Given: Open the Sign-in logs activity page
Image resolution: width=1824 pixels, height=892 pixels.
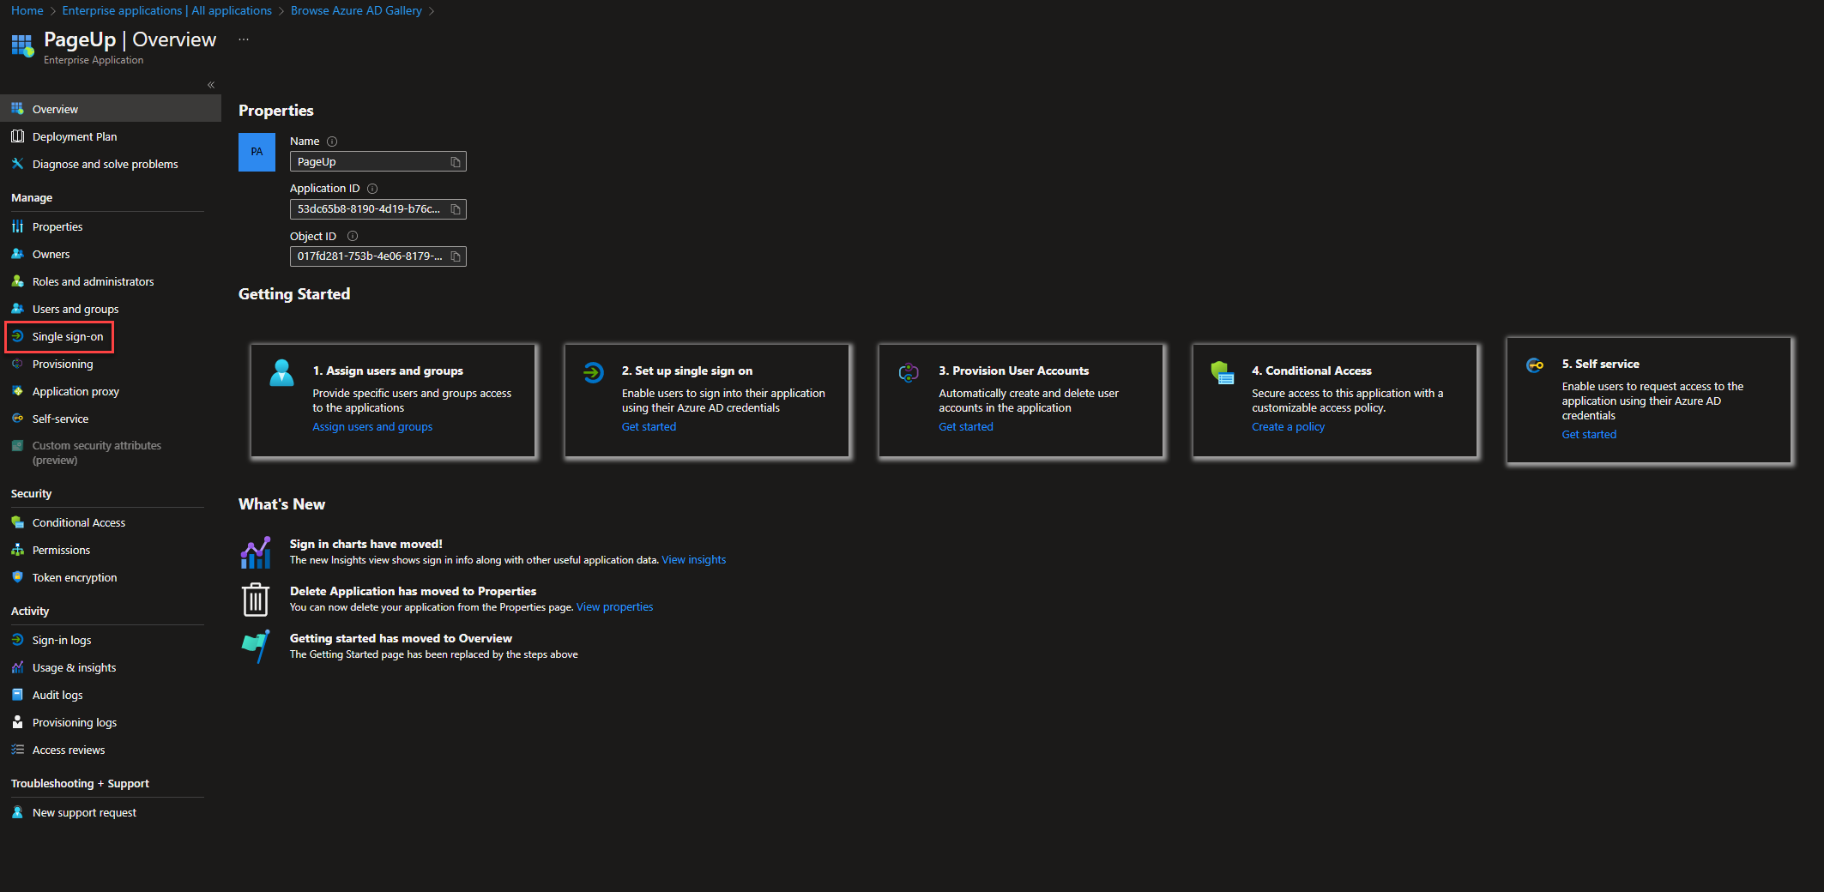Looking at the screenshot, I should (61, 641).
